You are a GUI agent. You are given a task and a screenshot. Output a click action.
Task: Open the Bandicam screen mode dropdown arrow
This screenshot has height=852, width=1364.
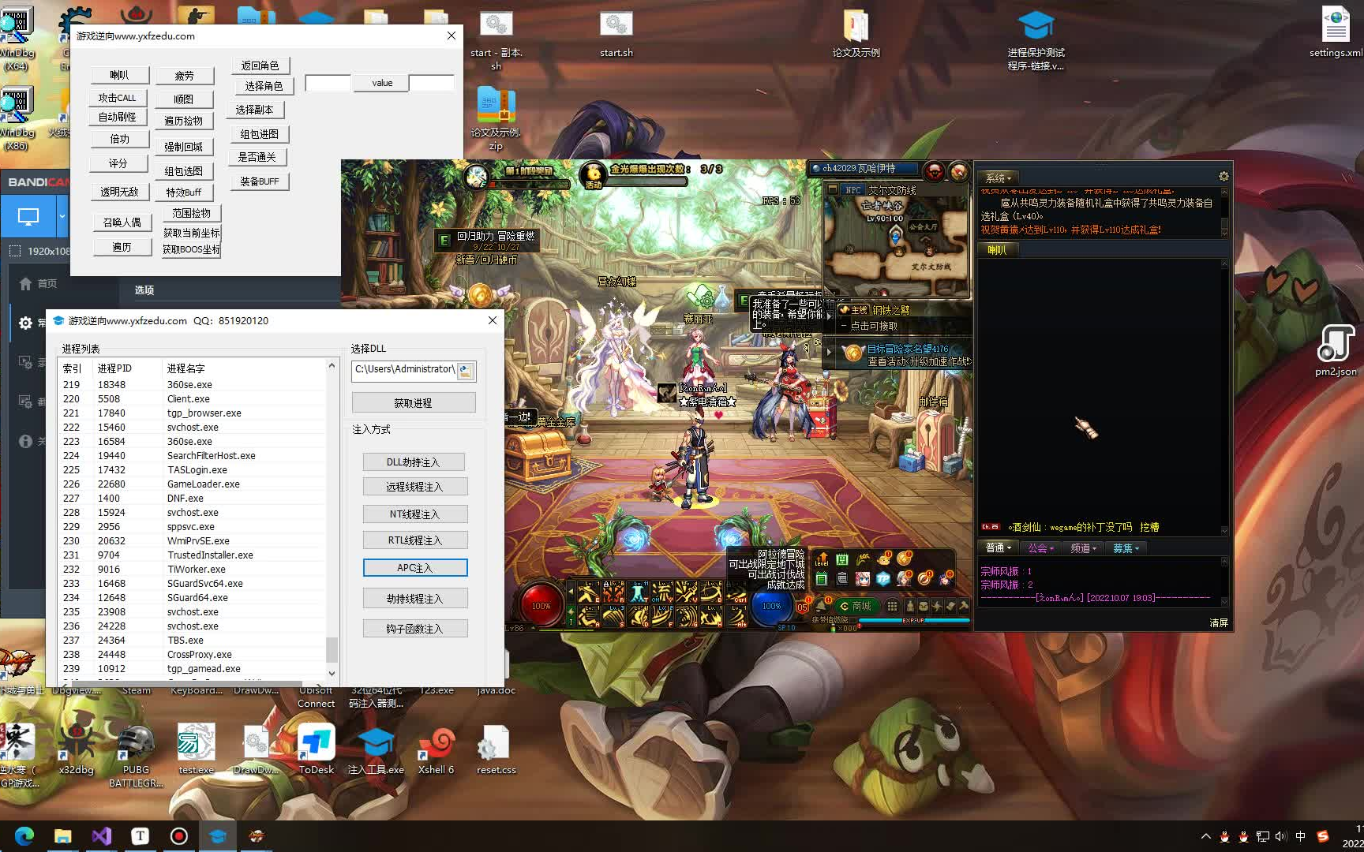click(62, 216)
